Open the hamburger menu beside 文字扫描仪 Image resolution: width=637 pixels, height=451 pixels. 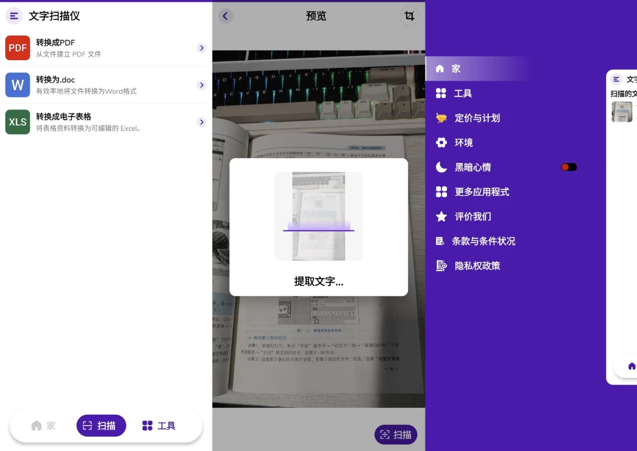click(x=14, y=16)
